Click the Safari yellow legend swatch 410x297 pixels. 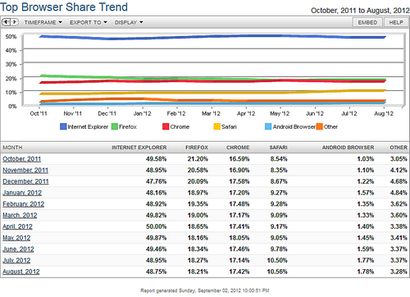click(x=216, y=126)
